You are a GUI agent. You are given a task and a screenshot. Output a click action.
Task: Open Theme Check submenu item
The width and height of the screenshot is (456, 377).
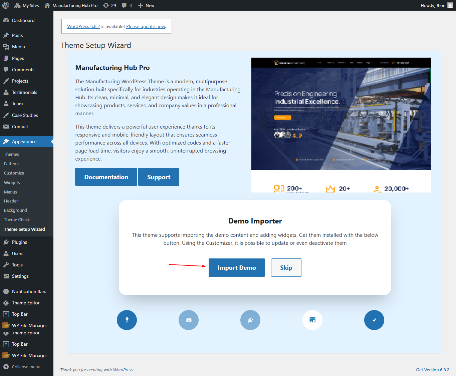coord(17,219)
